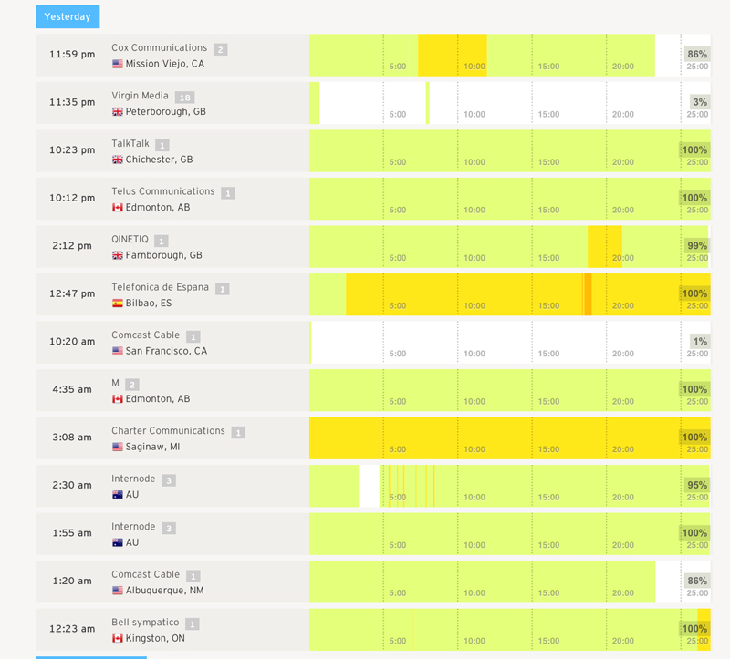The image size is (730, 659).
Task: Click 1:20 am timestamp
Action: 72,582
